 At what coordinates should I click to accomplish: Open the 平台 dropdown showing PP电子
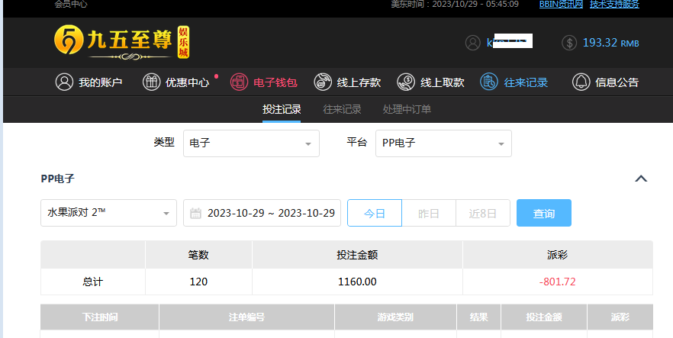(443, 143)
